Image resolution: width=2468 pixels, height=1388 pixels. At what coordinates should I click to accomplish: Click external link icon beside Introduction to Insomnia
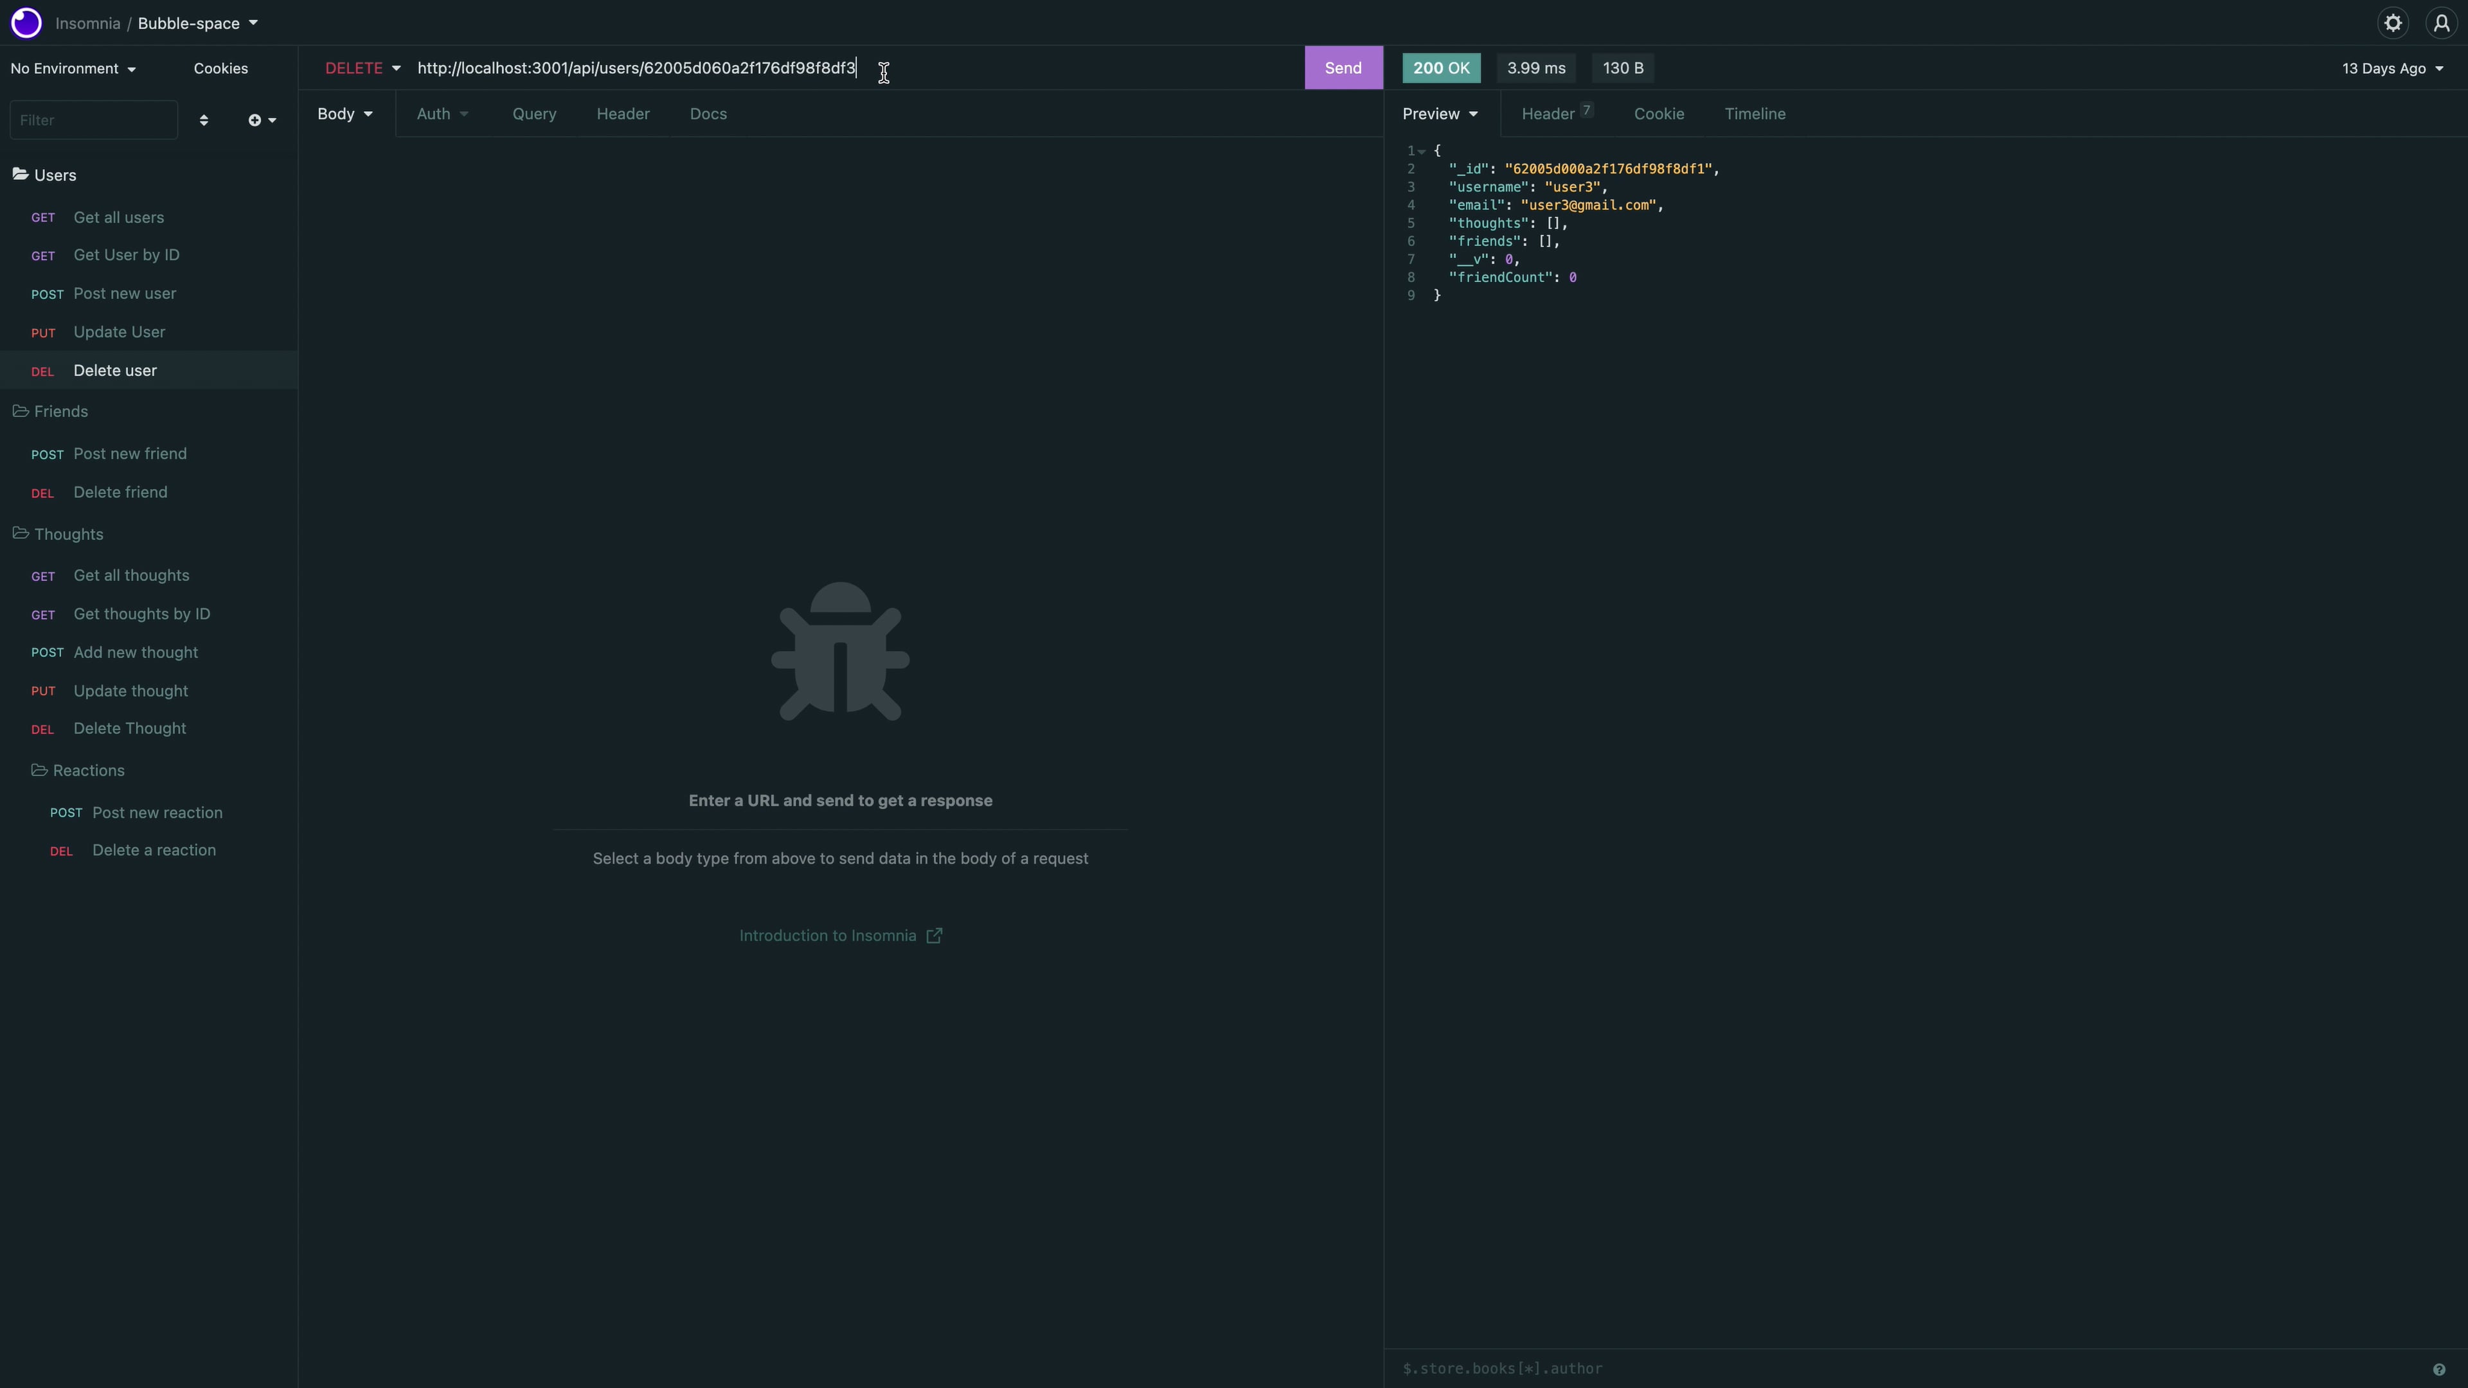point(934,936)
